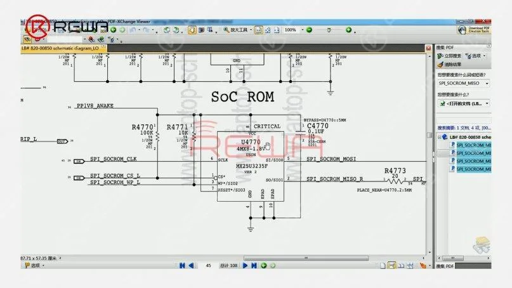Go to previous page button
The image size is (512, 288).
[x=192, y=265]
